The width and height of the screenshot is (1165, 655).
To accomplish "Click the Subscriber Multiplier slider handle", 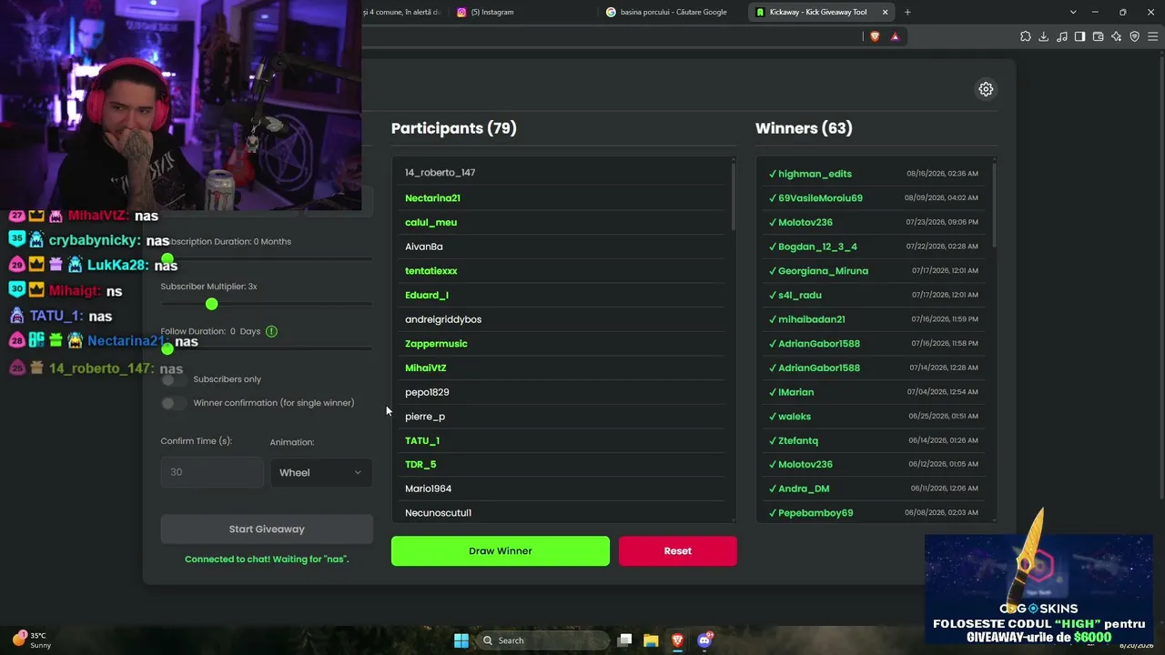I will (212, 304).
